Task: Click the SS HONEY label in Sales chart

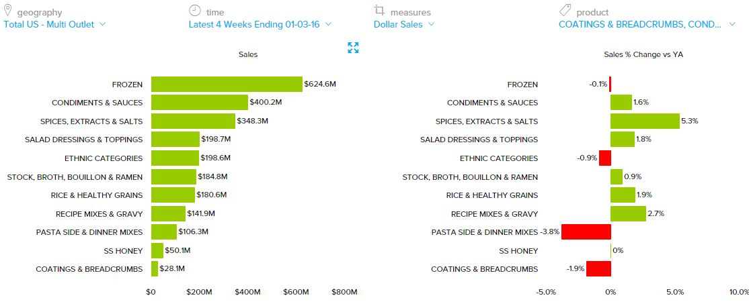Action: (124, 251)
